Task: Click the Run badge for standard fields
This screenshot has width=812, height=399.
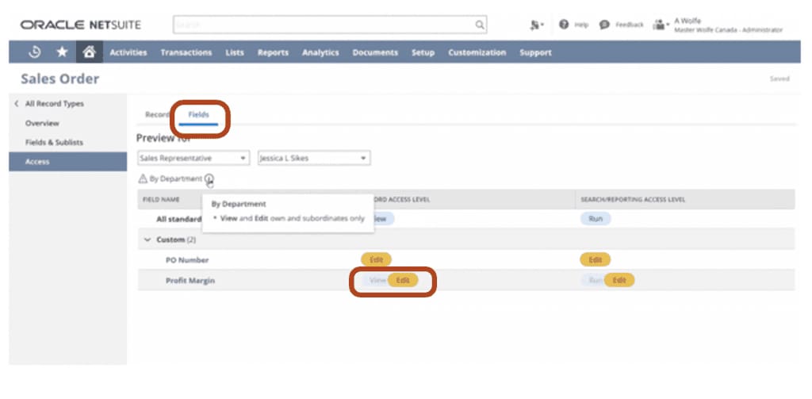Action: 596,219
